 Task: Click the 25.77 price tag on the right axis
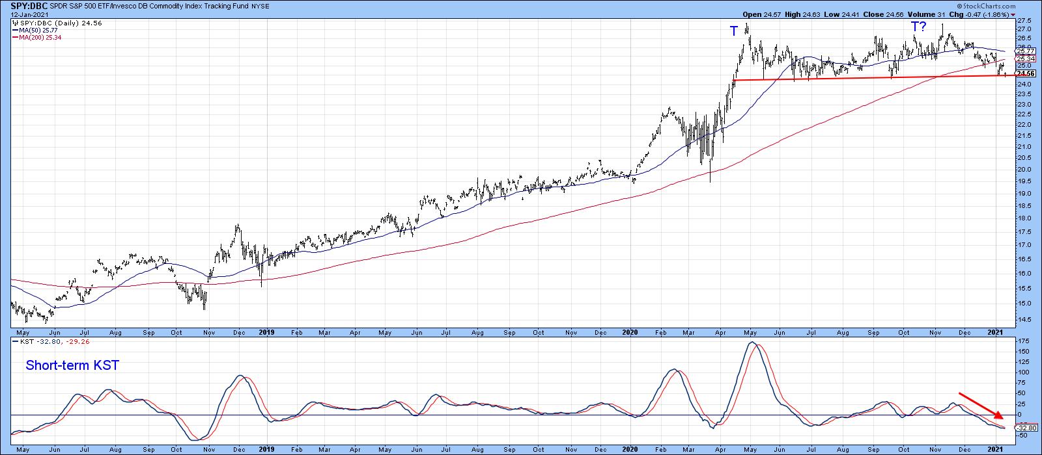[x=1025, y=51]
